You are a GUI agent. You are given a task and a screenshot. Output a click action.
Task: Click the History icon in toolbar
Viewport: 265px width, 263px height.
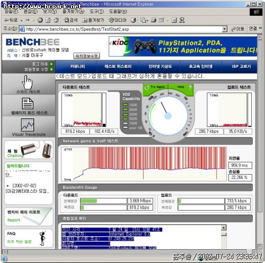[x=134, y=20]
